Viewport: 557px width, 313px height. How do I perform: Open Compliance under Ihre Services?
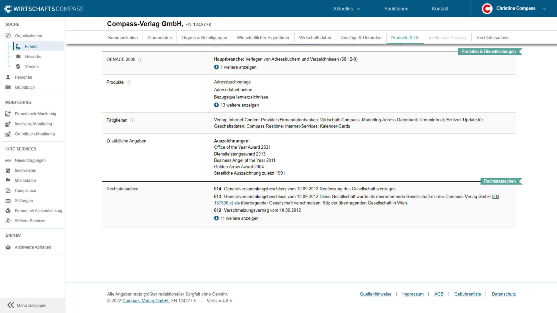pyautogui.click(x=25, y=191)
